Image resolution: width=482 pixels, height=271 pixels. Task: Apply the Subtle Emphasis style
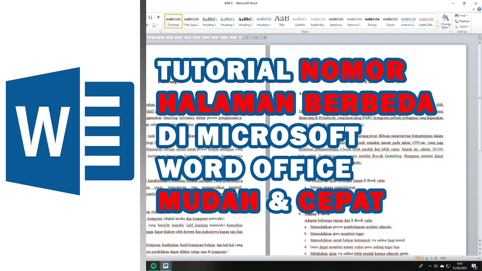(318, 21)
